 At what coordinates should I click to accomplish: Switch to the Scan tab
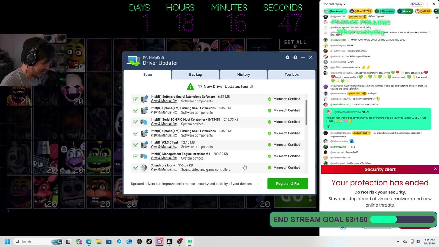147,75
